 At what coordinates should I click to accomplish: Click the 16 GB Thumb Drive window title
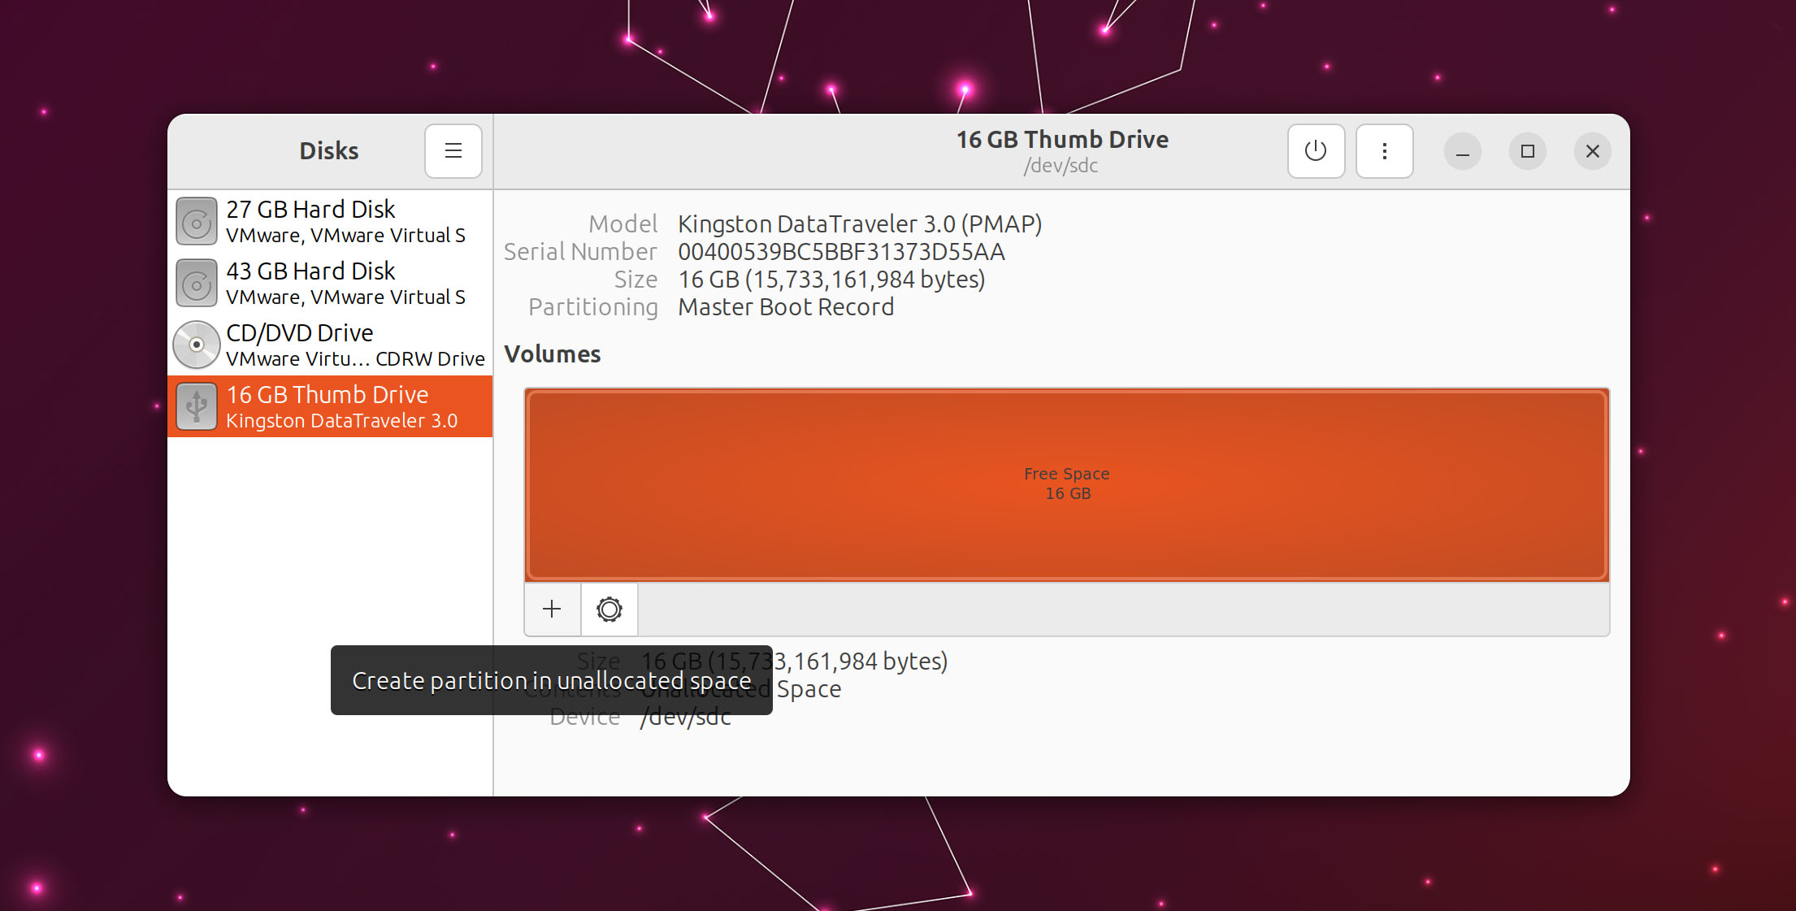tap(1062, 140)
